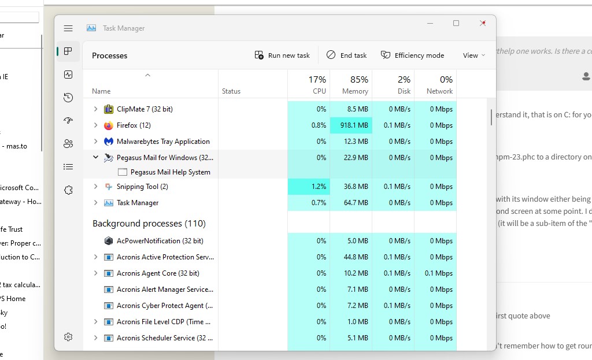592x360 pixels.
Task: Expand the Firefox (12) process group
Action: (x=96, y=125)
